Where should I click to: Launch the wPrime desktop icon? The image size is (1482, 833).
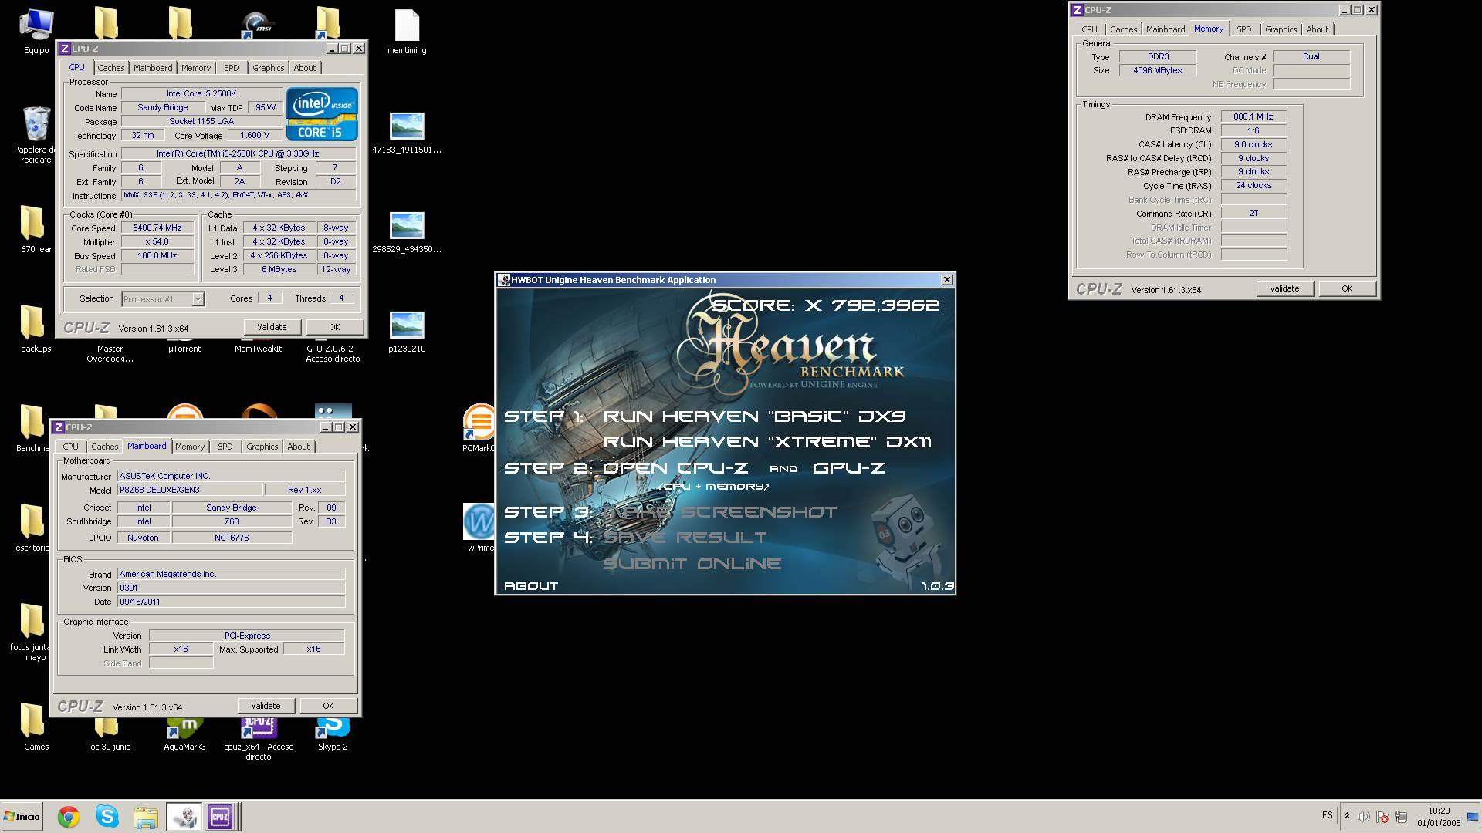pos(479,527)
